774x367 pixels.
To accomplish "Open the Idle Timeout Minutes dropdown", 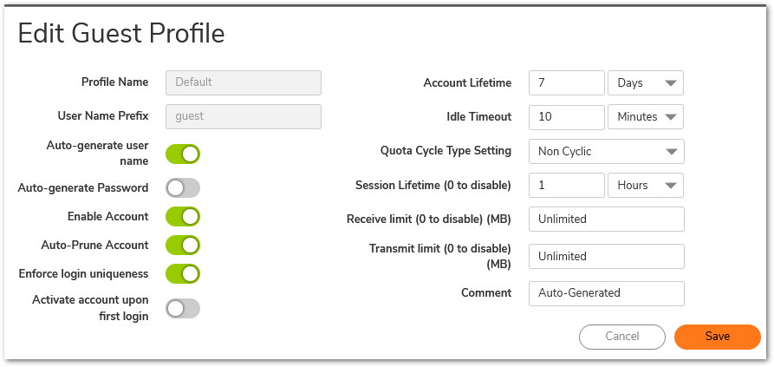I will click(646, 116).
